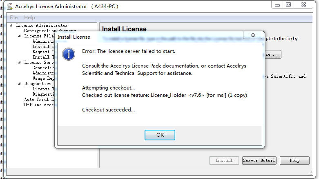319x179 pixels.
Task: Click the Accelrys app icon in title bar
Action: click(9, 6)
